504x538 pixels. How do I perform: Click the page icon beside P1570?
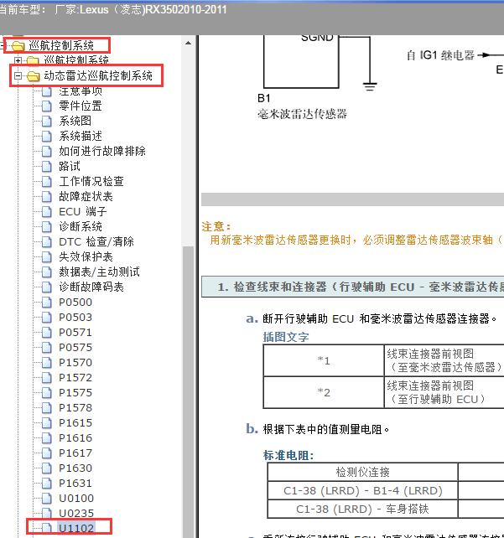coord(47,363)
